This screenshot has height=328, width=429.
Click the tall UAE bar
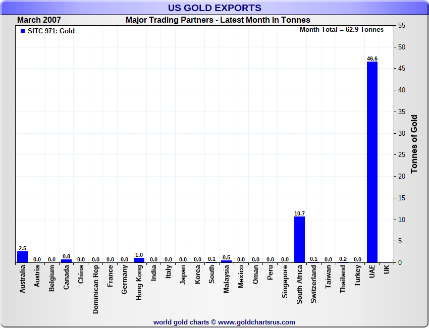coord(372,161)
